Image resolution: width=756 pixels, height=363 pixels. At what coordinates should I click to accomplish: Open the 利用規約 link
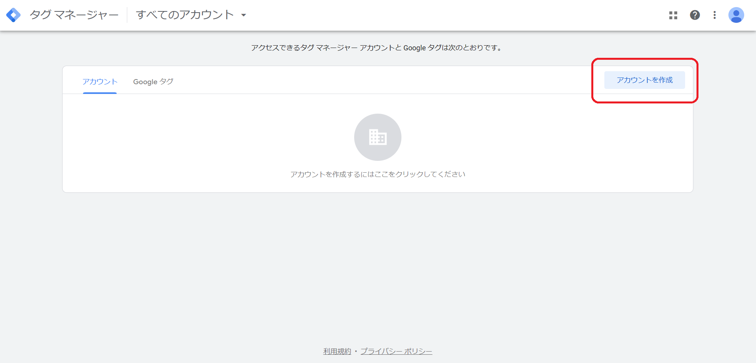click(337, 351)
